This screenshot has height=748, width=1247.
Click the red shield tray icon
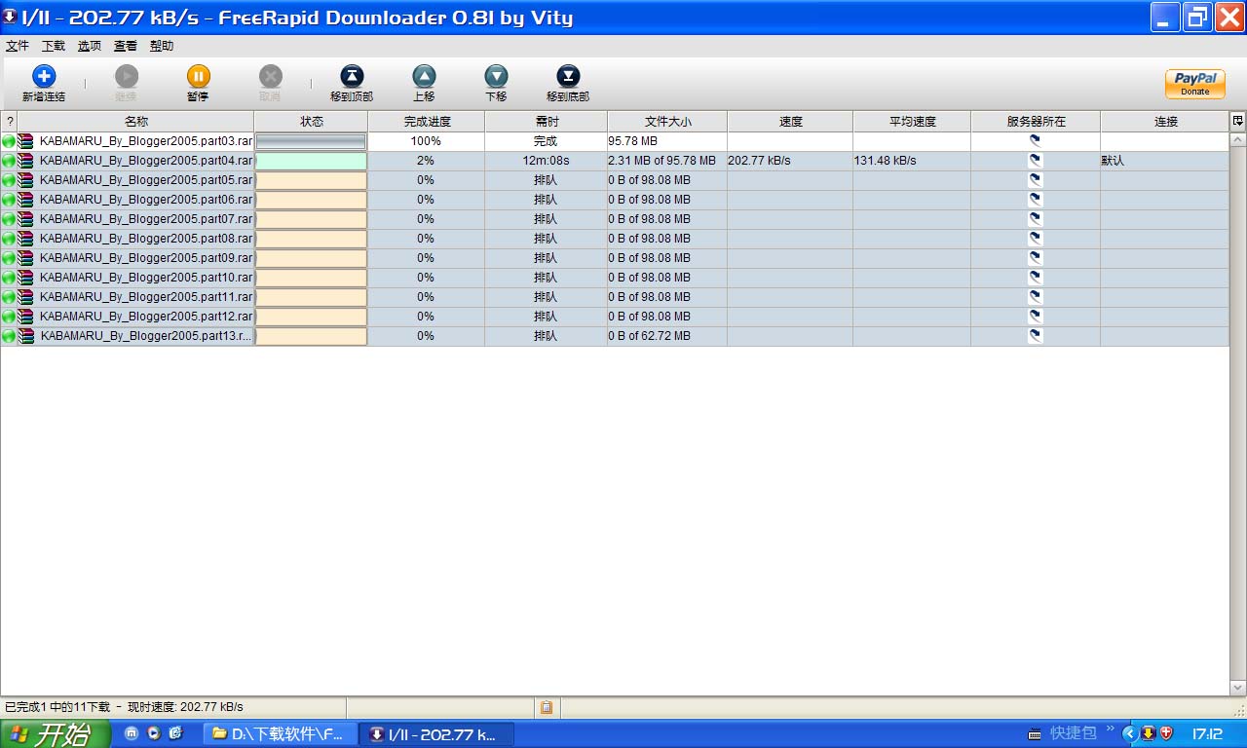(x=1165, y=733)
